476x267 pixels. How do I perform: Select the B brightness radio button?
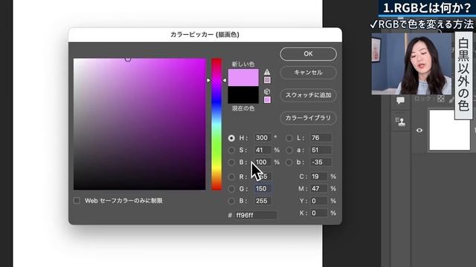tap(231, 162)
